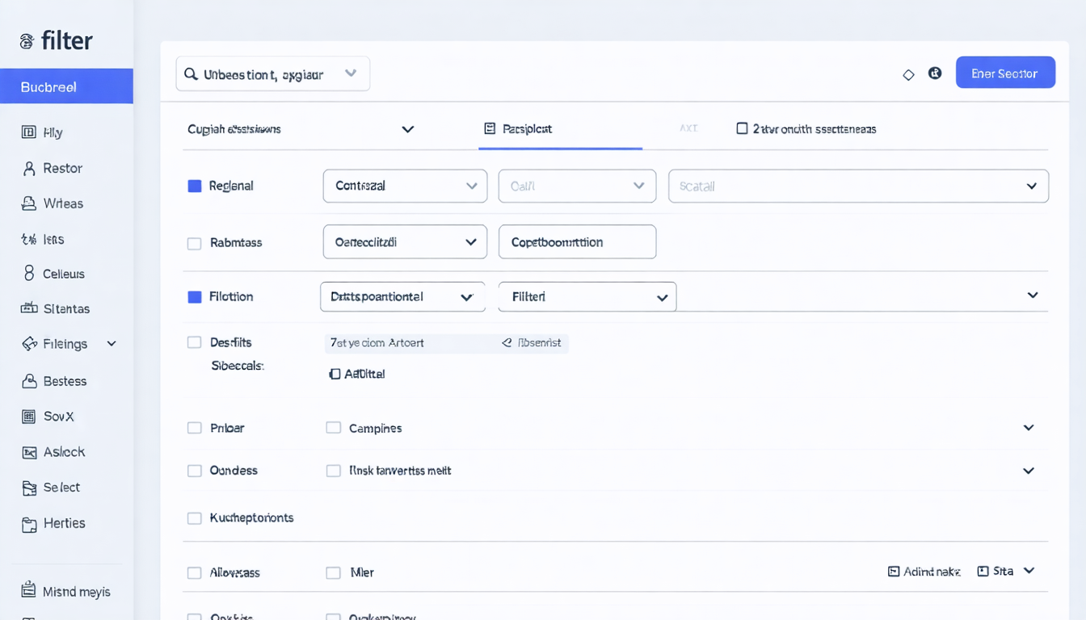Click the diamond icon in header
This screenshot has height=620, width=1086.
point(908,74)
